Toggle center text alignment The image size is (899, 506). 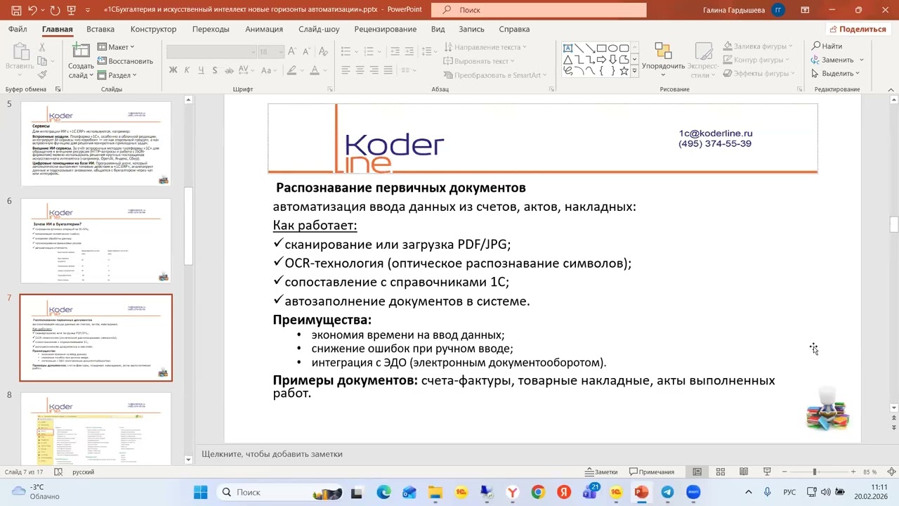pos(360,70)
